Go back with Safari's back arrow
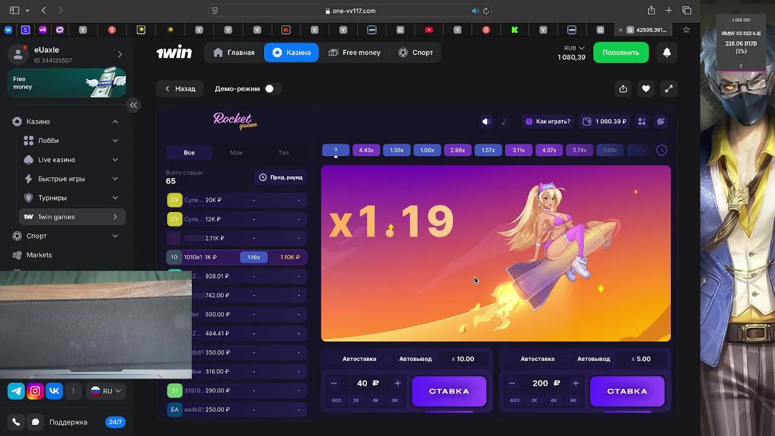 [x=44, y=10]
